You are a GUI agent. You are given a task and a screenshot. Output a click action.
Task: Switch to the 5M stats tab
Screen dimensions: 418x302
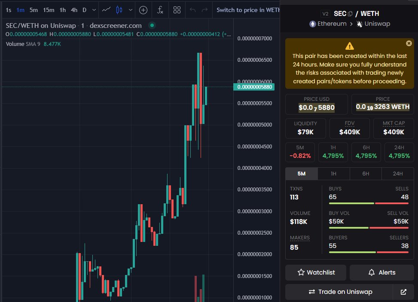point(302,174)
